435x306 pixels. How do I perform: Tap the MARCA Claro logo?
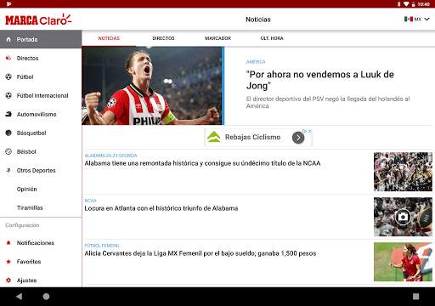pos(38,20)
